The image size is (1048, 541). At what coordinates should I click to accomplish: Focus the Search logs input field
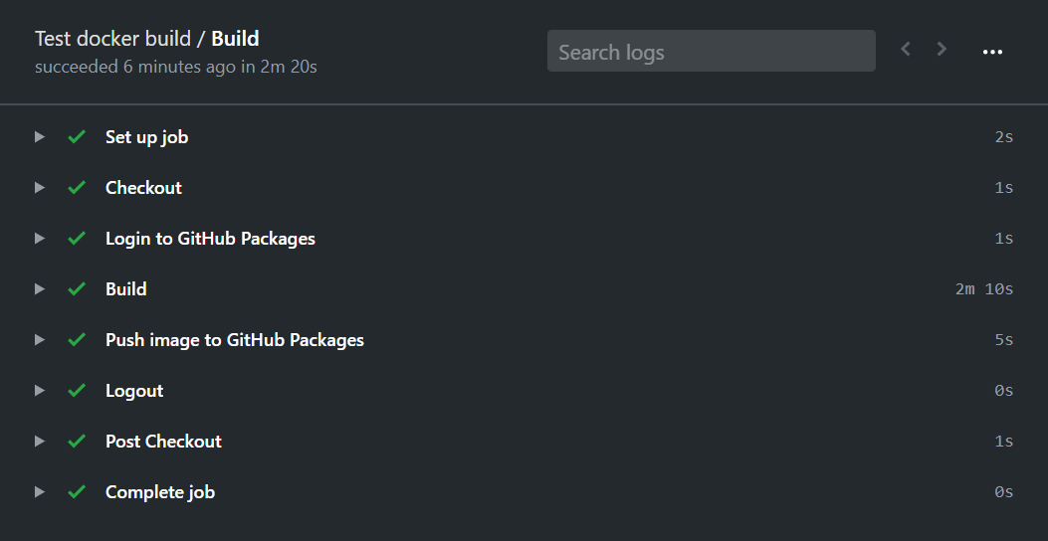coord(711,52)
